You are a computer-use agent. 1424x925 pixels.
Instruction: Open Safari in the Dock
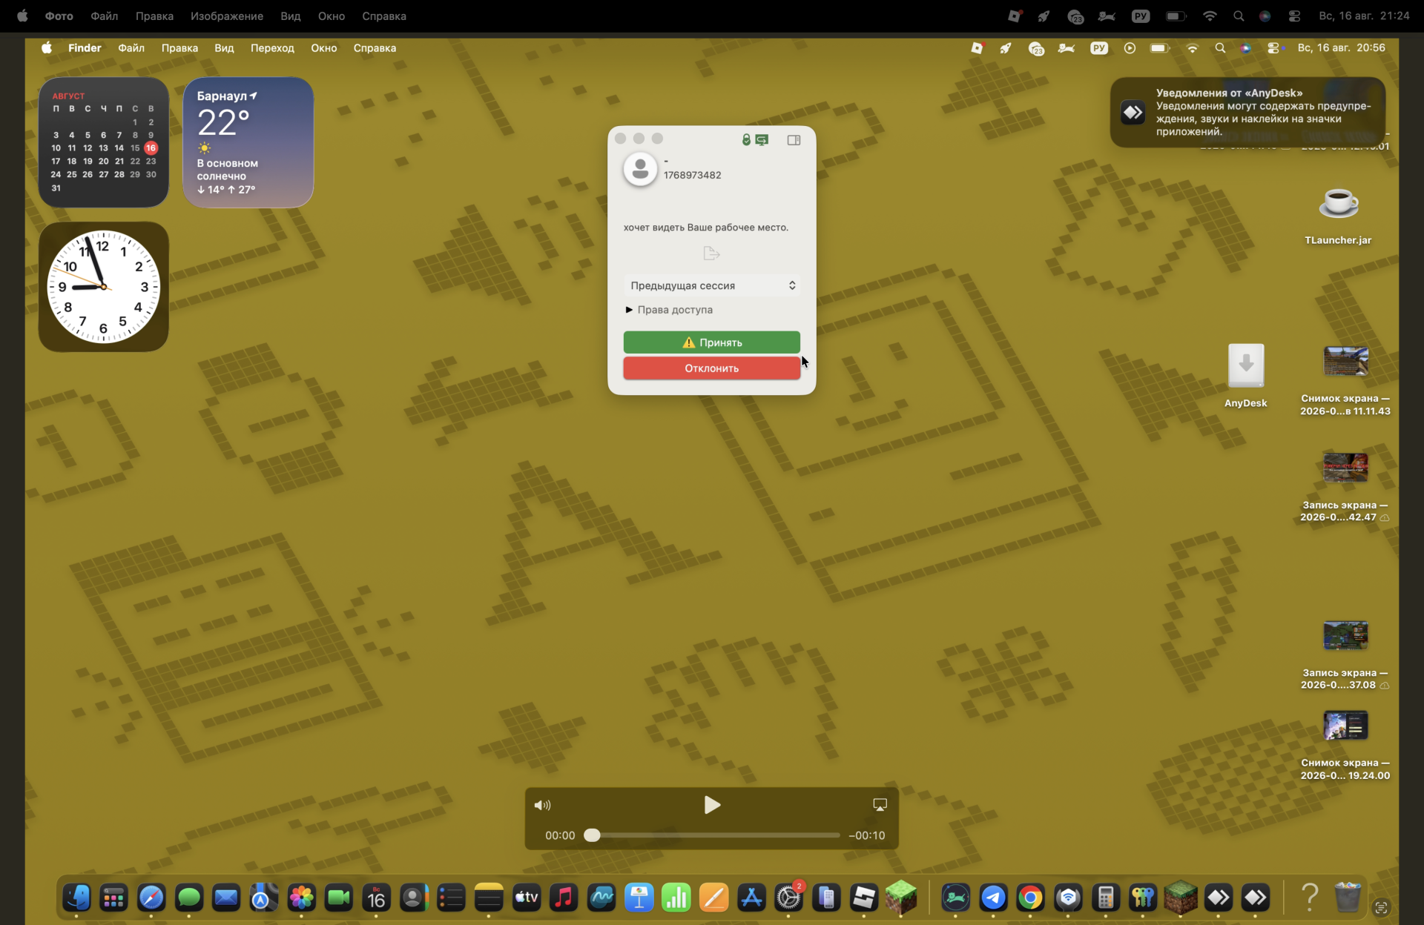pos(151,898)
